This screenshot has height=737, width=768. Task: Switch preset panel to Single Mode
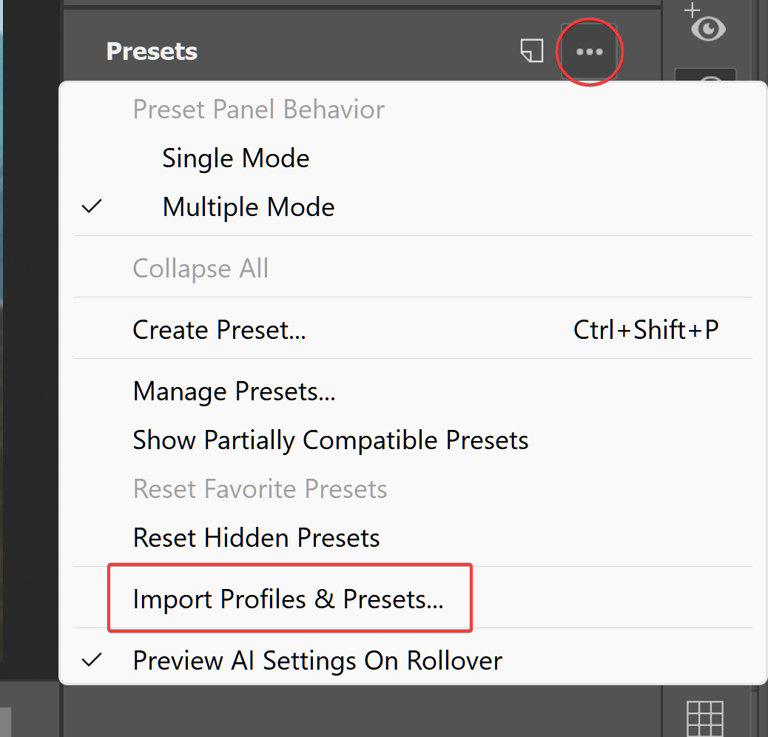(x=235, y=158)
